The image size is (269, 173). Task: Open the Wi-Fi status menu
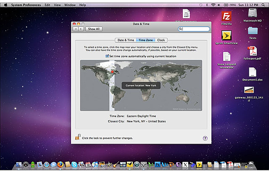213,5
